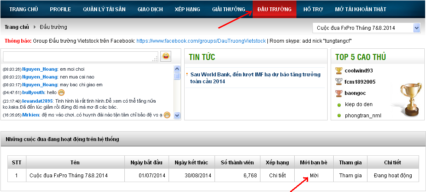Click the TOP 5 CAO THỦ heading
Image resolution: width=426 pixels, height=192 pixels.
pyautogui.click(x=361, y=57)
